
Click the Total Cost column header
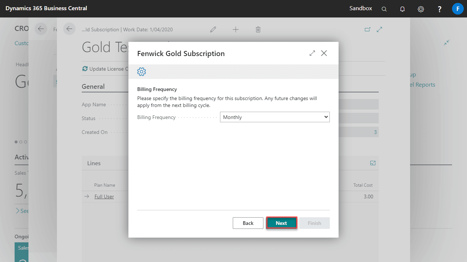click(x=363, y=185)
